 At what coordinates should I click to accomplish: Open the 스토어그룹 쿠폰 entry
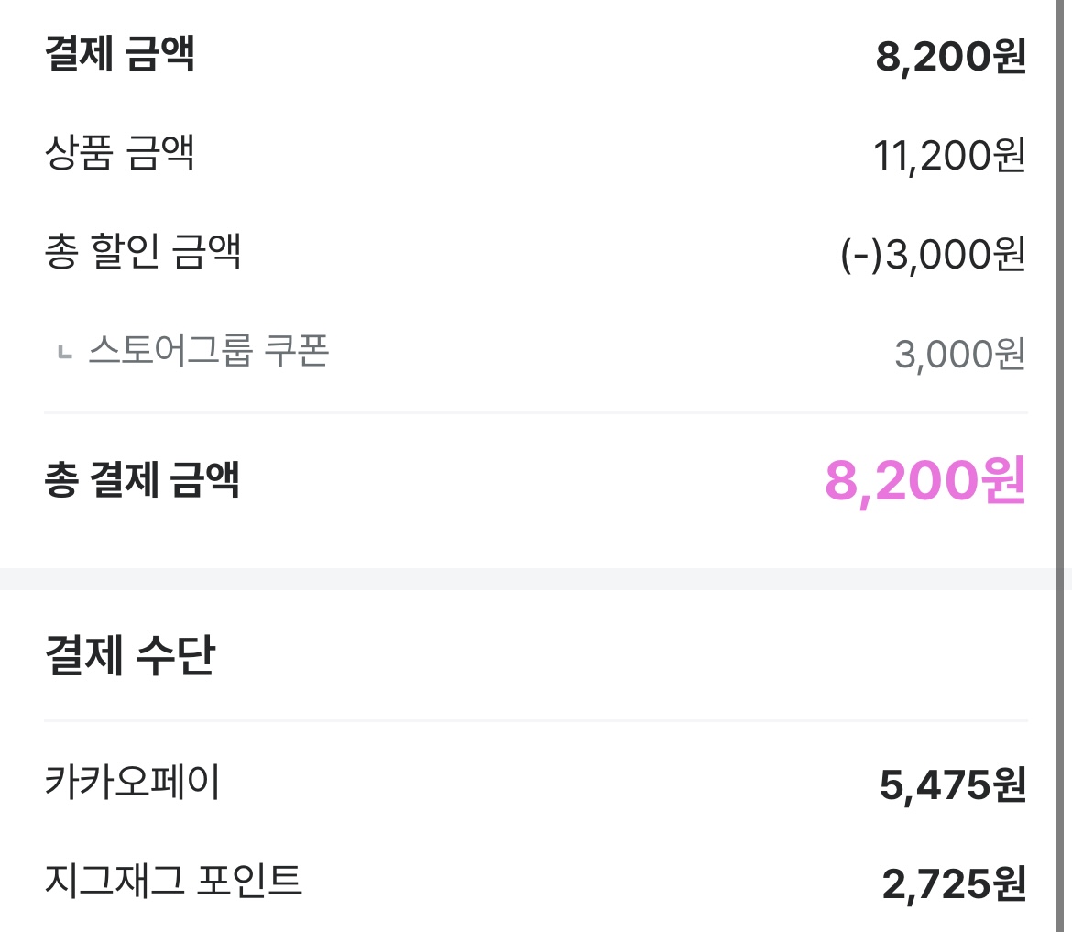[x=209, y=351]
